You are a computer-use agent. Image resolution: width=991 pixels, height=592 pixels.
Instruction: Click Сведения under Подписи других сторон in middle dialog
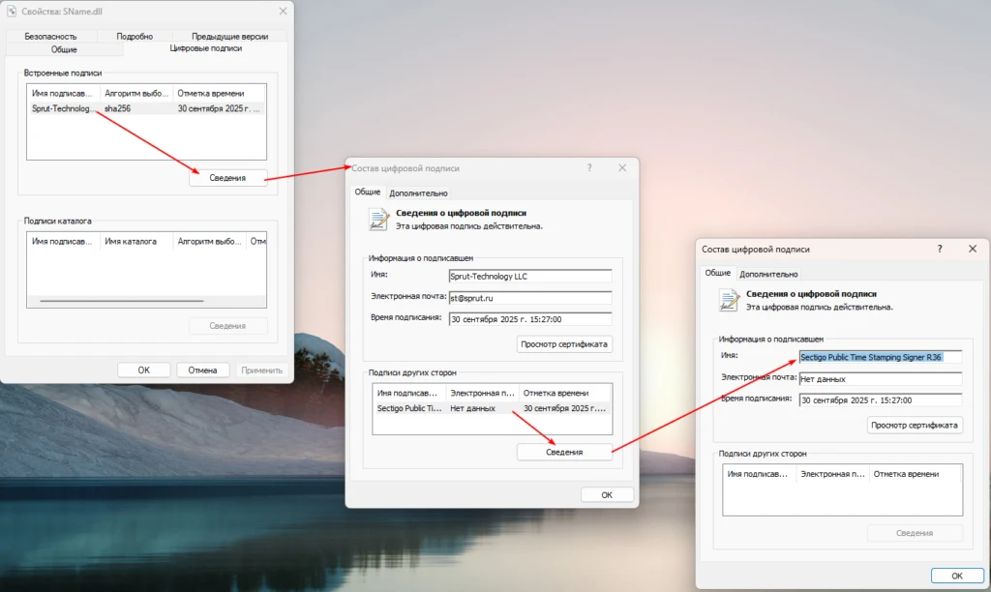(x=564, y=452)
